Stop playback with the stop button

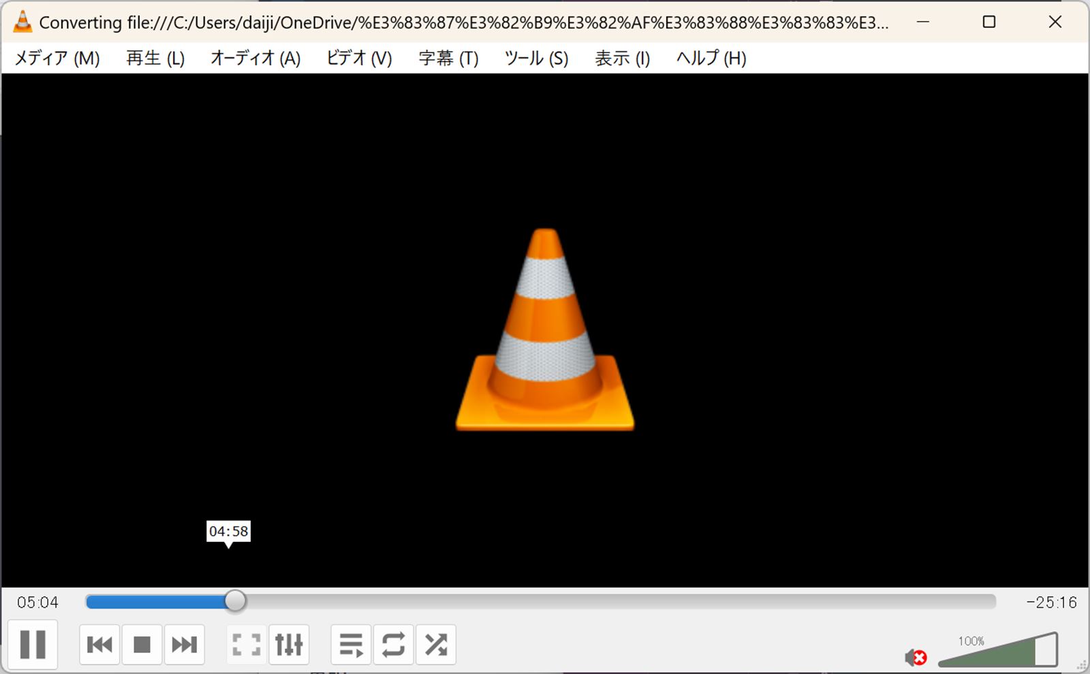coord(142,644)
